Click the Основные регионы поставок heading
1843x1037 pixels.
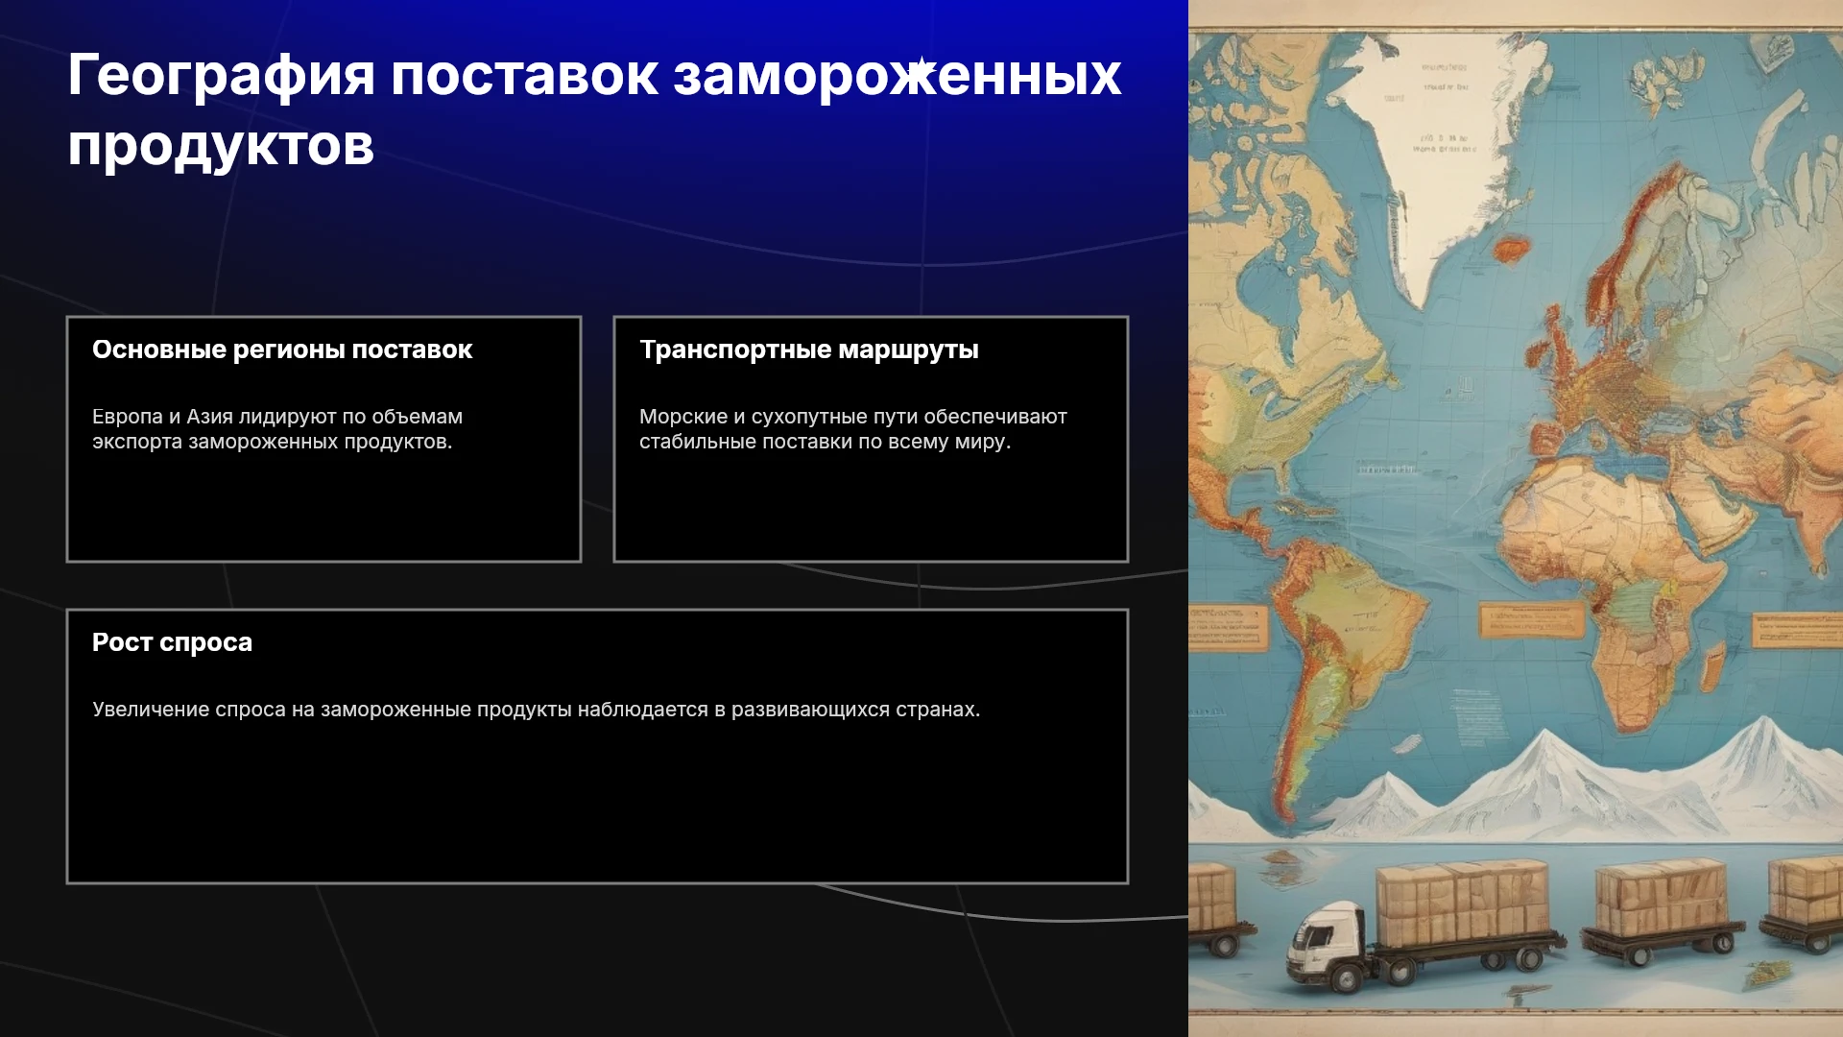[282, 350]
